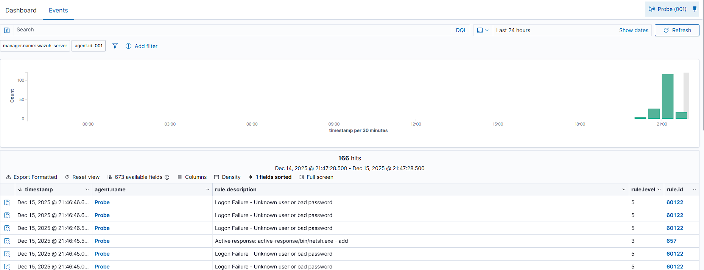Click the saved queries disk icon
The width and height of the screenshot is (704, 270).
point(7,30)
